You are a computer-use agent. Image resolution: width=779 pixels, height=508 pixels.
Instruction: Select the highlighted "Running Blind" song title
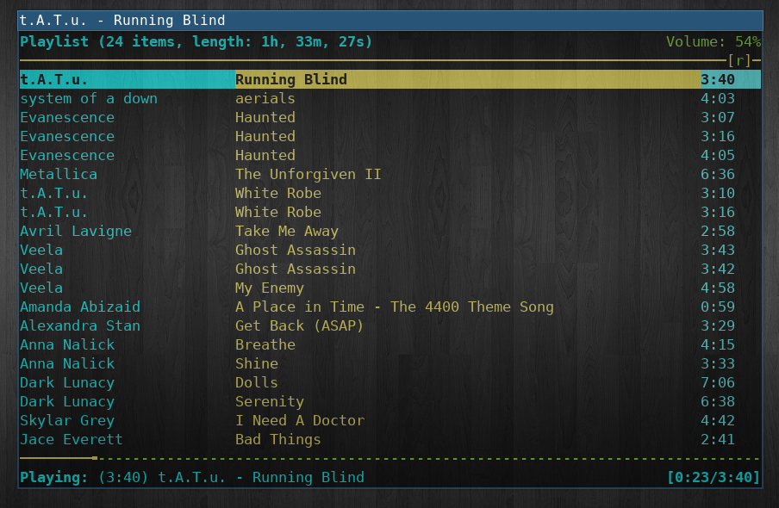tap(291, 79)
